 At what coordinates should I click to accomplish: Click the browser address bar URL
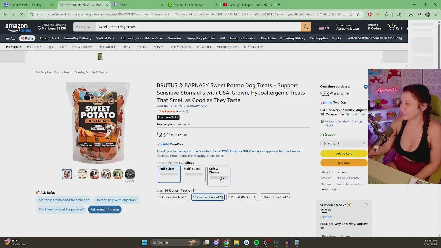191,14
